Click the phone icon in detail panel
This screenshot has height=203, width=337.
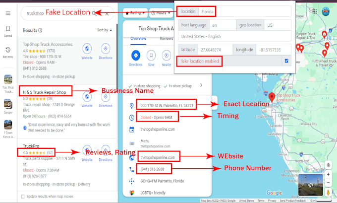131,169
